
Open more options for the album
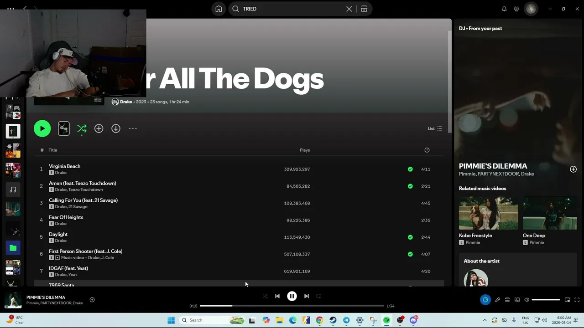(x=133, y=128)
